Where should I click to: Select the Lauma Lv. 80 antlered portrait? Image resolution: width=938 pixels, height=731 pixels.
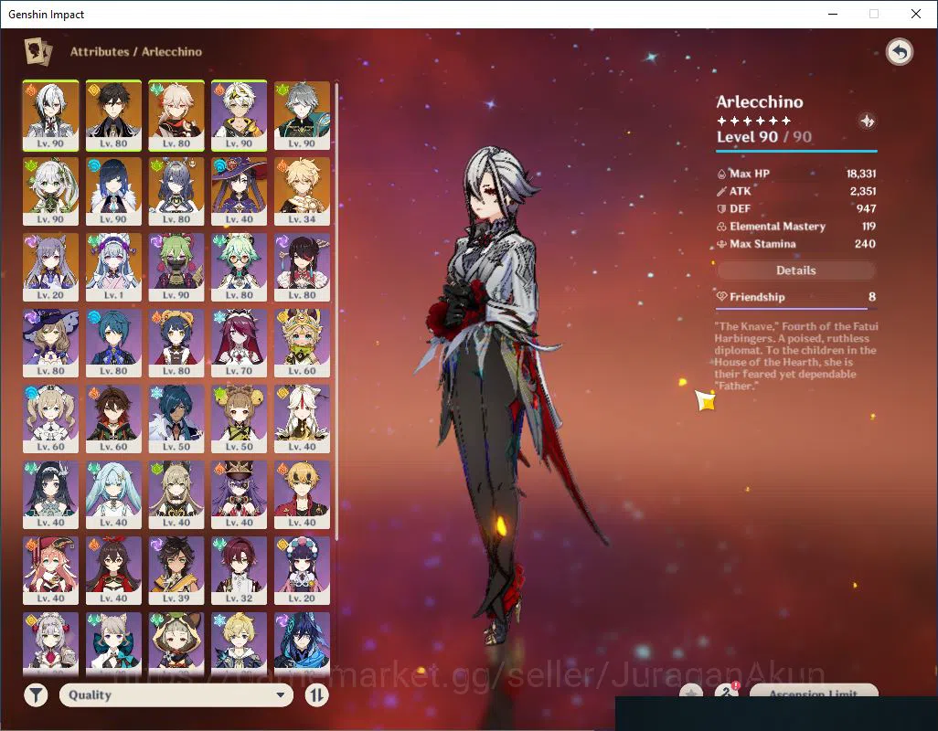(176, 191)
